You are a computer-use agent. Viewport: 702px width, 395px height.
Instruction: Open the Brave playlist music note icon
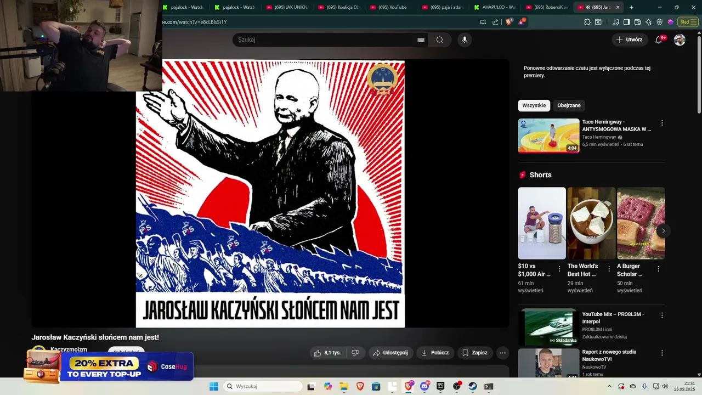616,22
